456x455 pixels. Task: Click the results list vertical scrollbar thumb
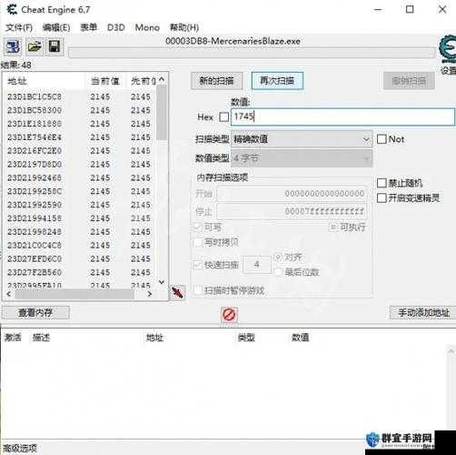pos(163,113)
